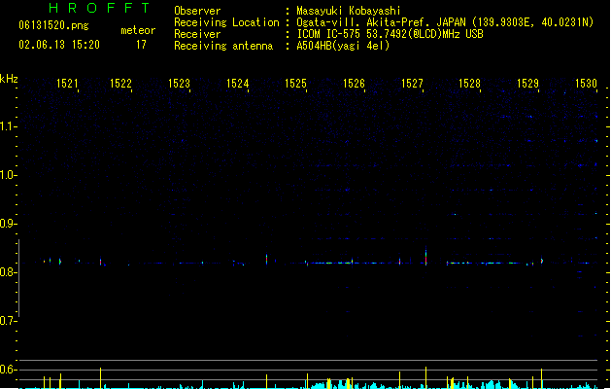Click the 'Receiver' field label
Screen dimensions: 611x389
[x=197, y=34]
